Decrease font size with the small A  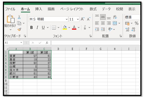[x=89, y=19]
